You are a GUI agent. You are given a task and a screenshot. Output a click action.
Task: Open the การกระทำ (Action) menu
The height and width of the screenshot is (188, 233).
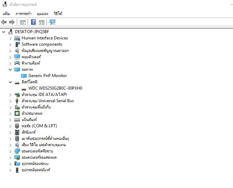(23, 14)
